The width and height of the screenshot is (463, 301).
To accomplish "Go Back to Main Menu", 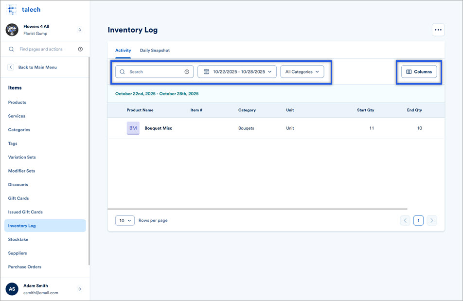I will point(37,67).
